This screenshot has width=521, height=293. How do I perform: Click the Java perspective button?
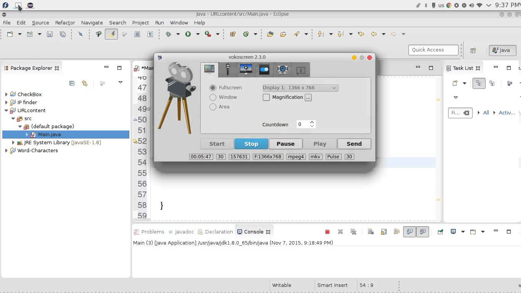click(502, 50)
